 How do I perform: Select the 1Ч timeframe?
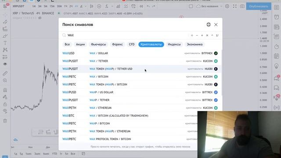click(65, 6)
